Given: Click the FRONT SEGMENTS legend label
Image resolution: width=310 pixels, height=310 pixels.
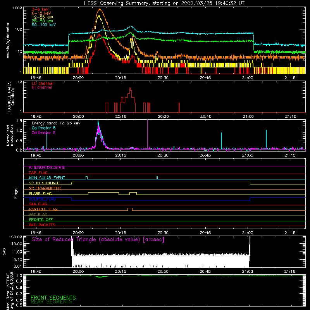Looking at the screenshot, I should click(x=53, y=298).
